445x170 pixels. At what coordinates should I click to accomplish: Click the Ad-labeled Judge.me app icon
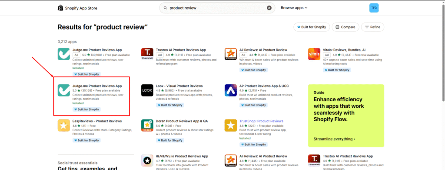64,54
